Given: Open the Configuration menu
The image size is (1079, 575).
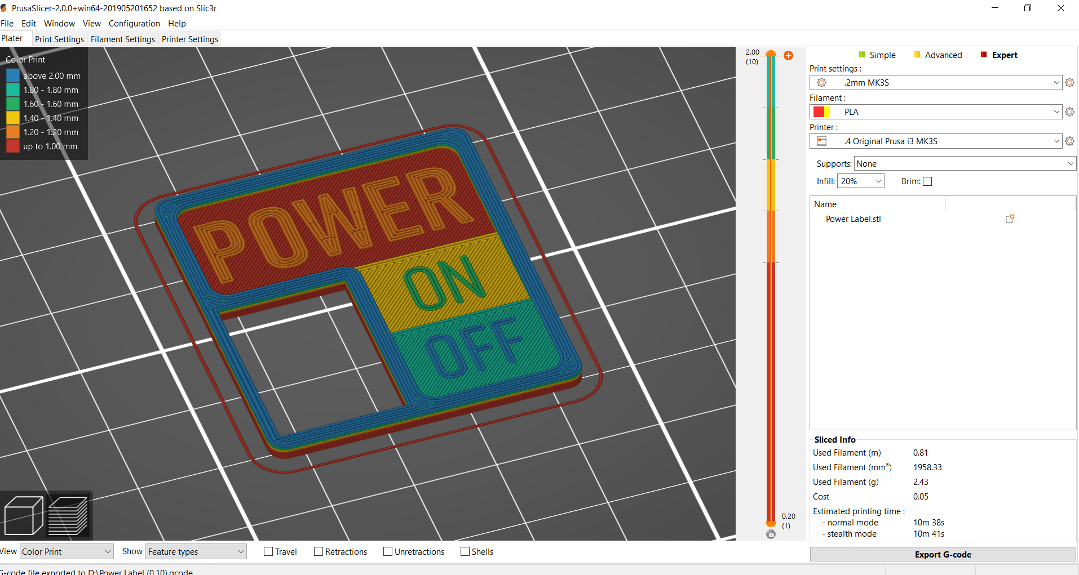Looking at the screenshot, I should pos(134,23).
